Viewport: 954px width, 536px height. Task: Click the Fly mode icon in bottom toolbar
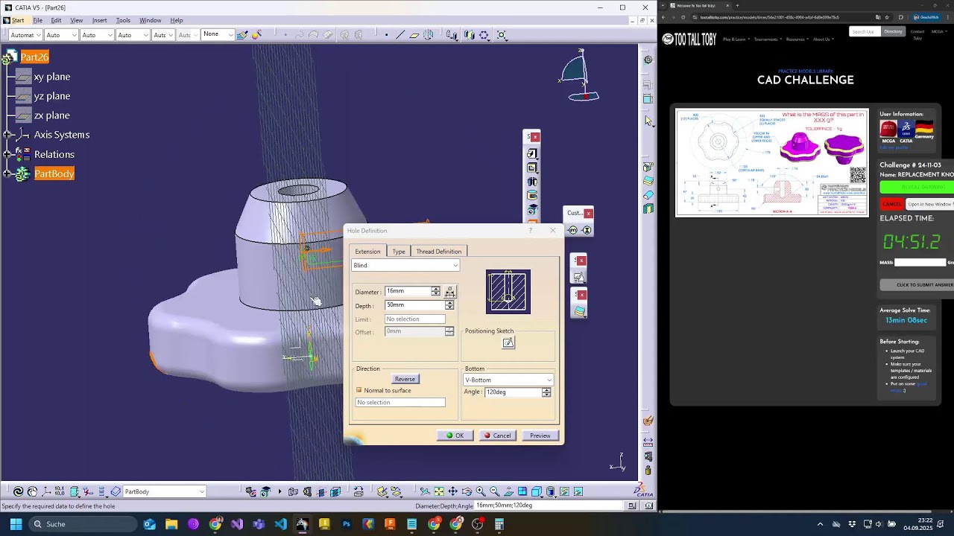(x=425, y=491)
